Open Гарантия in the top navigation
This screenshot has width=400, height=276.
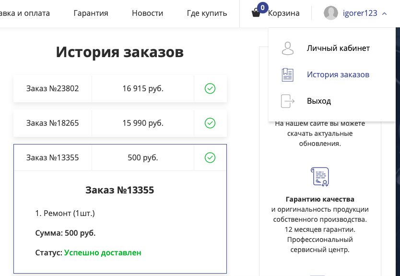pyautogui.click(x=91, y=13)
